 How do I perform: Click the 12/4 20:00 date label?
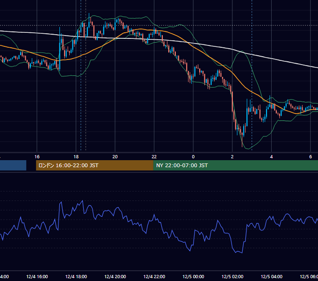(115, 277)
